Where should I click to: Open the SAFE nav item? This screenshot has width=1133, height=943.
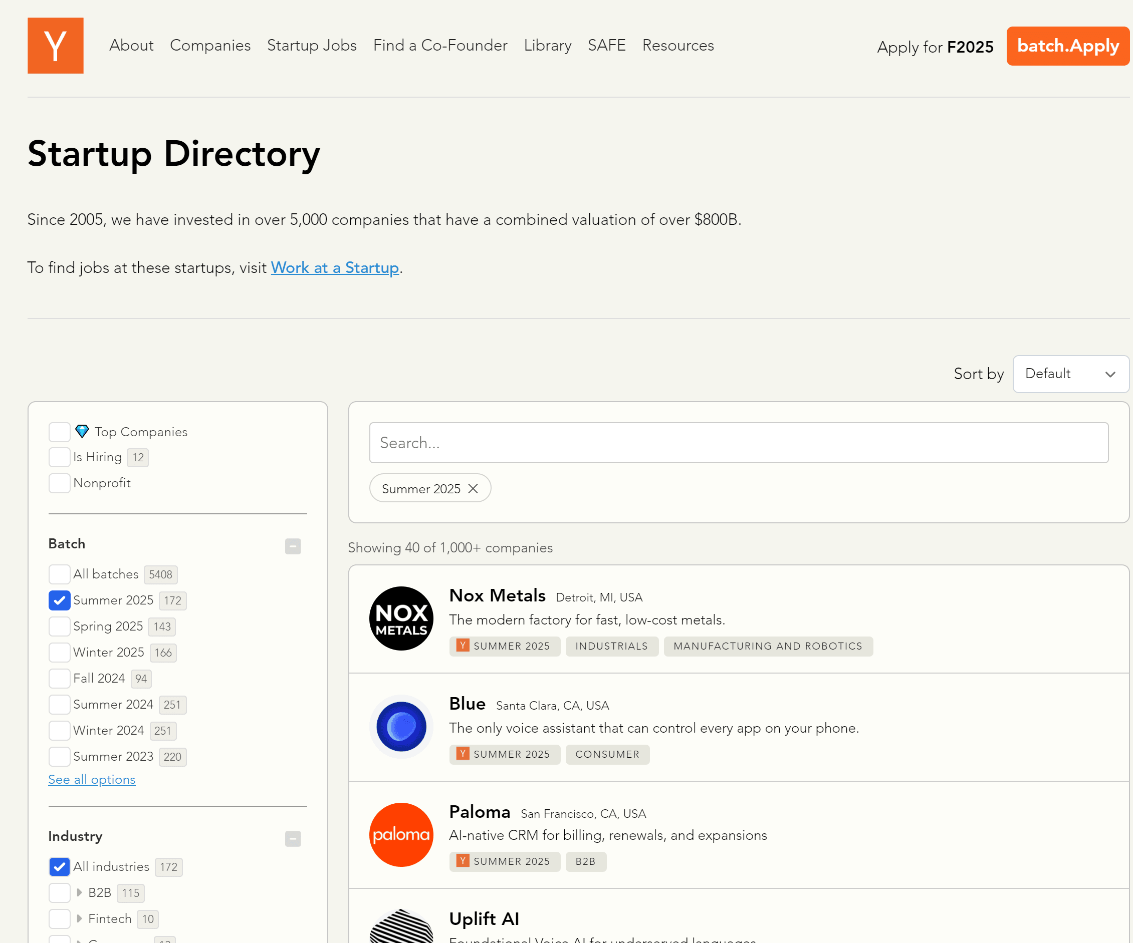(x=607, y=45)
